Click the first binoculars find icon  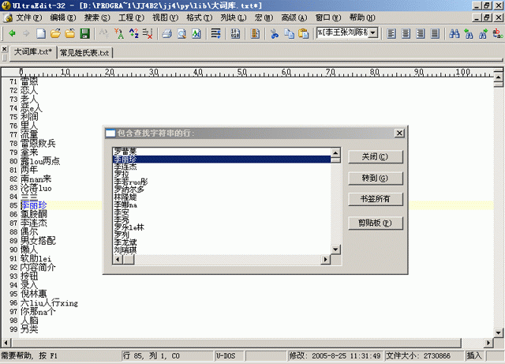pyautogui.click(x=454, y=33)
